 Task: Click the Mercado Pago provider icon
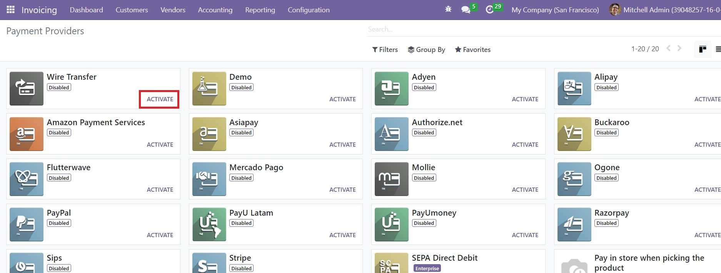click(209, 179)
